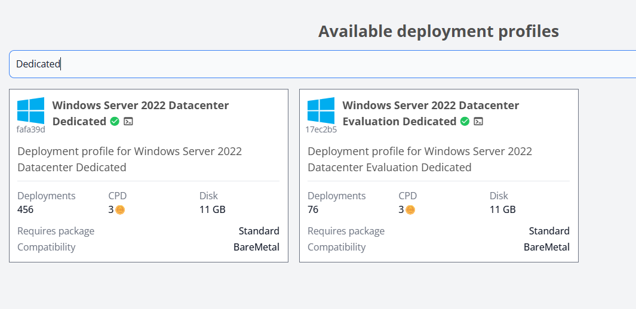Click green verified checkmark on Evaluation Dedicated profile
636x309 pixels.
click(465, 122)
